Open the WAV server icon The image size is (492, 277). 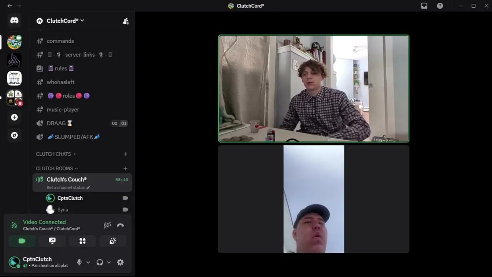(14, 78)
